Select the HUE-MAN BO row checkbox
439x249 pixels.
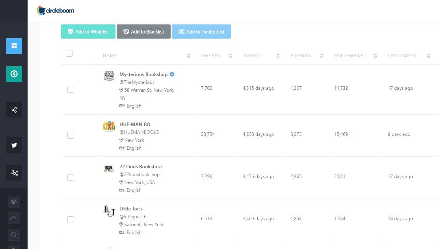click(x=71, y=136)
